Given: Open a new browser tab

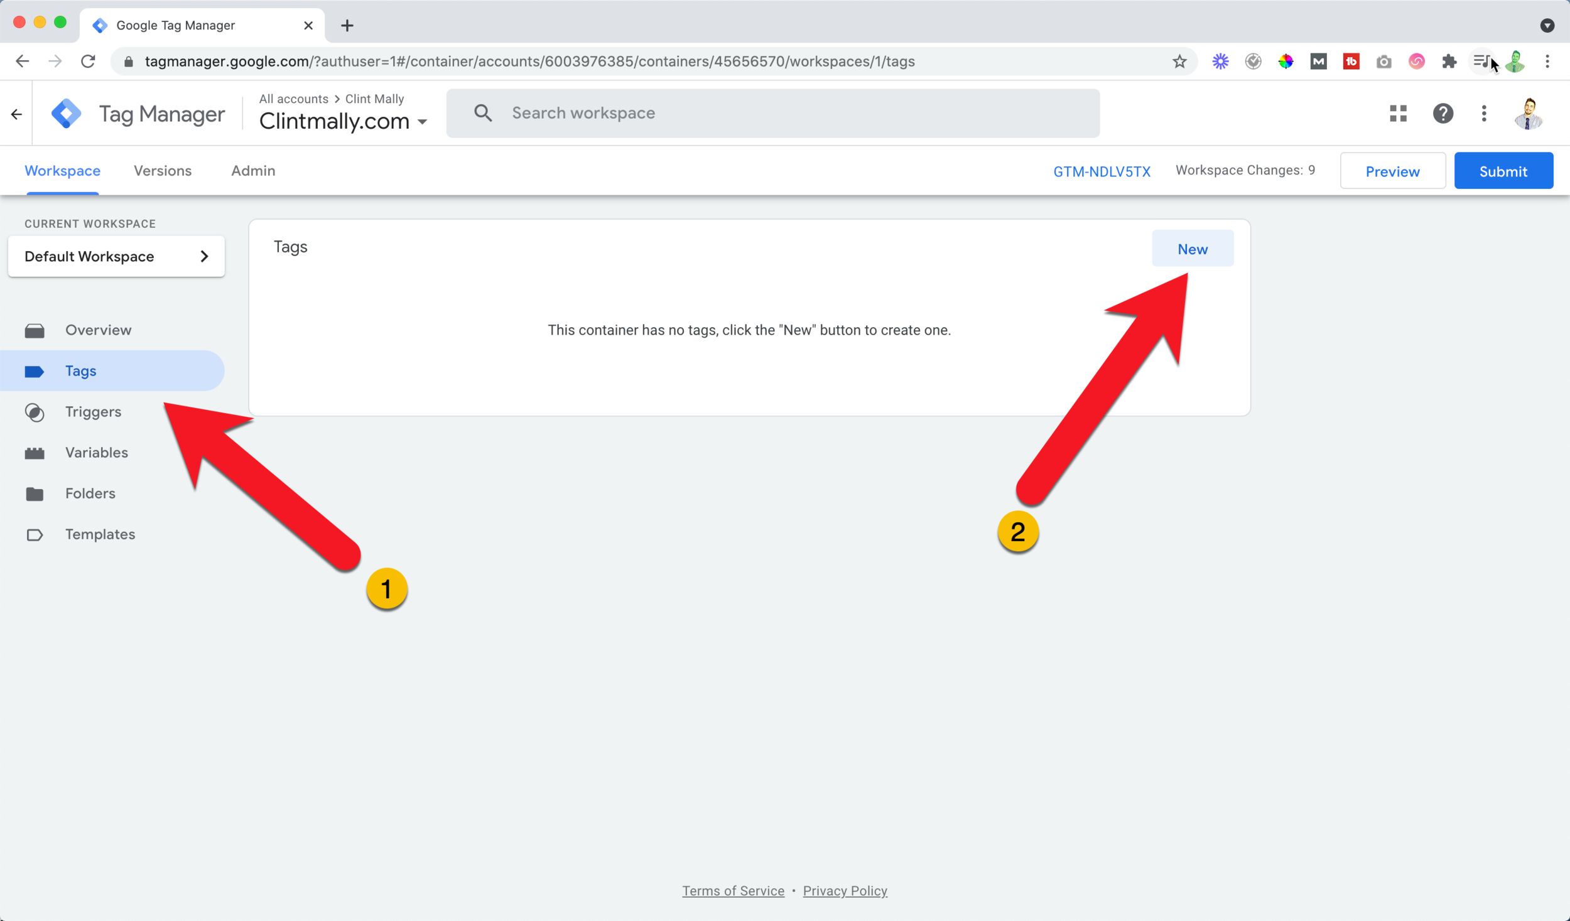Looking at the screenshot, I should (347, 26).
